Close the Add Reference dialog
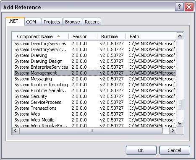This screenshot has width=196, height=160. click(189, 7)
